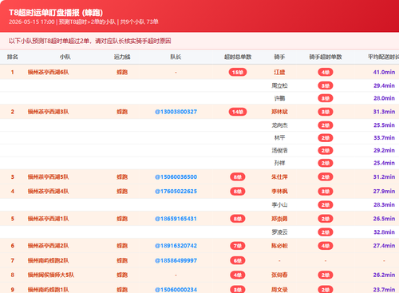Open captain mention @15060036500
Screen dimensions: 399x293
[x=176, y=177]
